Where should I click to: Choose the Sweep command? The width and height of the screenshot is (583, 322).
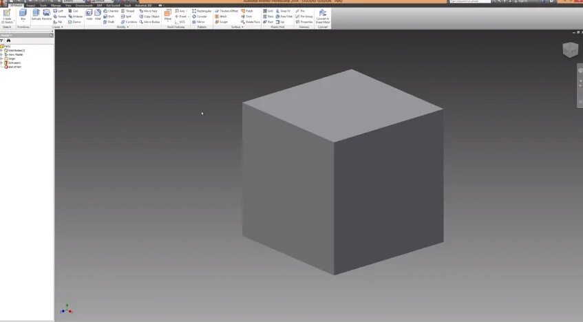[59, 17]
